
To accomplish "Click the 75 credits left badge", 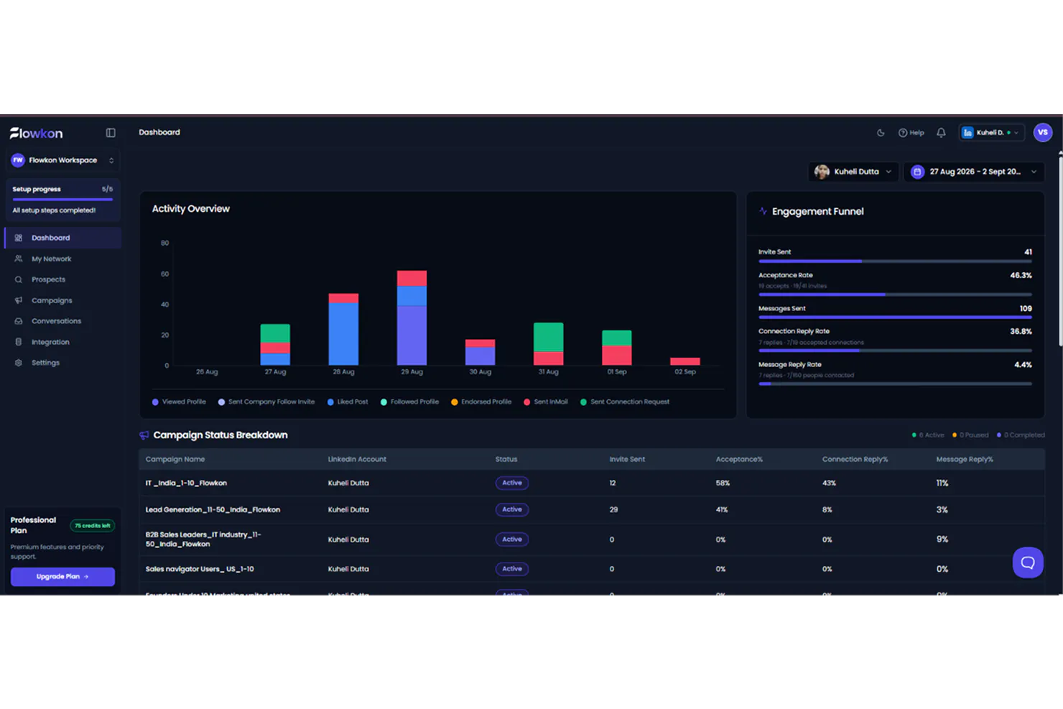I will click(x=93, y=526).
